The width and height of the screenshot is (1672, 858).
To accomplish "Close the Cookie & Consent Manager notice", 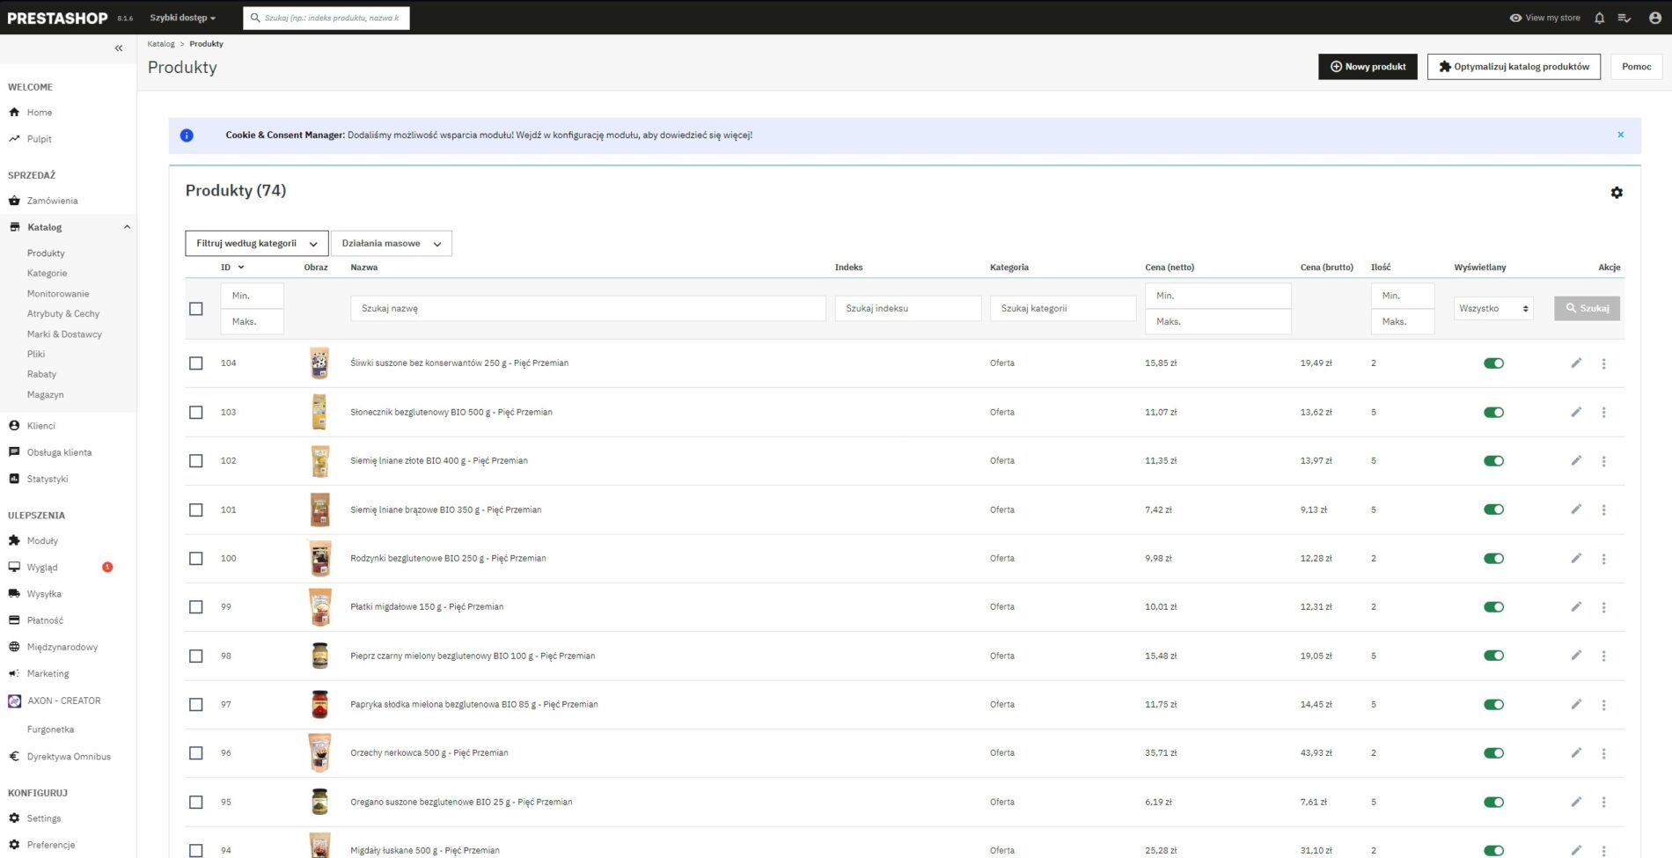I will (x=1620, y=135).
